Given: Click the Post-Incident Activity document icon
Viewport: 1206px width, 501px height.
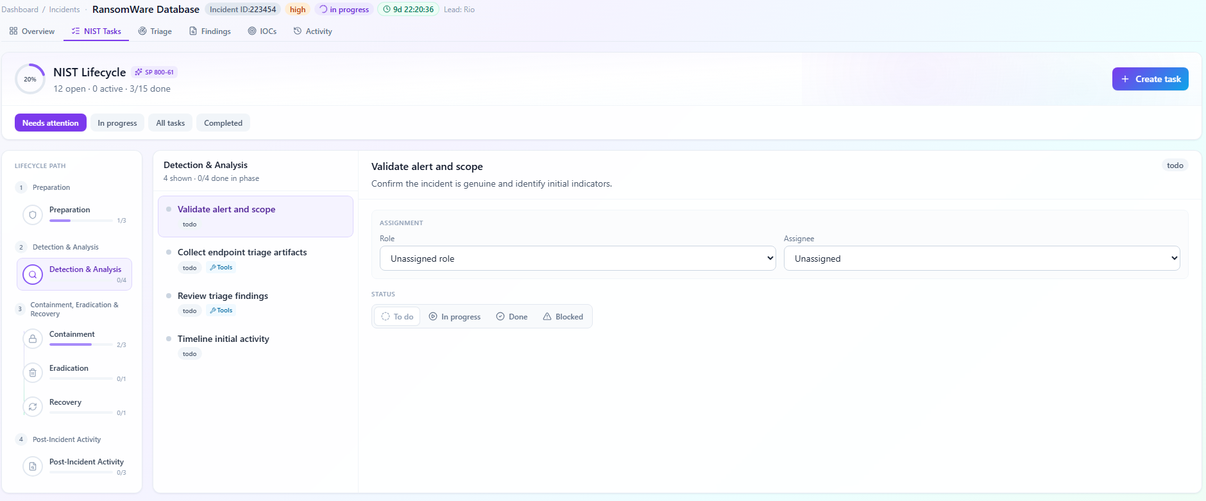Looking at the screenshot, I should 33,466.
